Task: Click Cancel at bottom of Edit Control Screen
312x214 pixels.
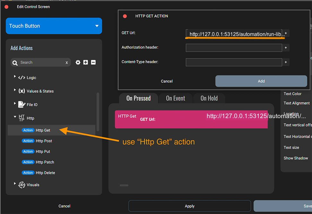Action: pos(64,206)
